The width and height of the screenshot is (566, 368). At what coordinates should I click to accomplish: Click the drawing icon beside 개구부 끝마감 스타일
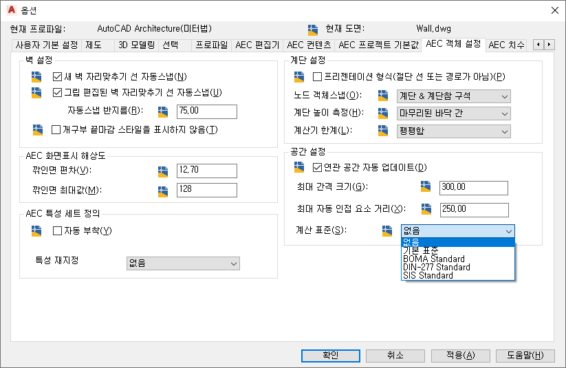[38, 129]
